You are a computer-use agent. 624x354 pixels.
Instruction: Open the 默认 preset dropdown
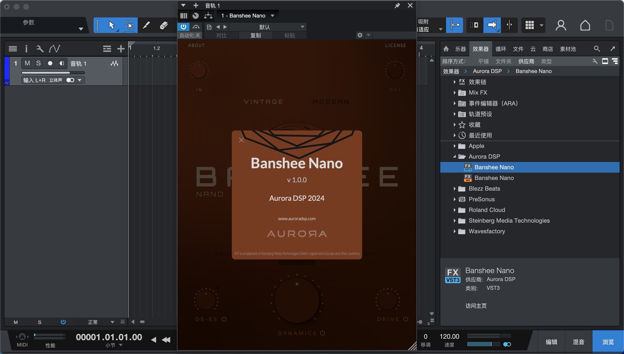302,27
